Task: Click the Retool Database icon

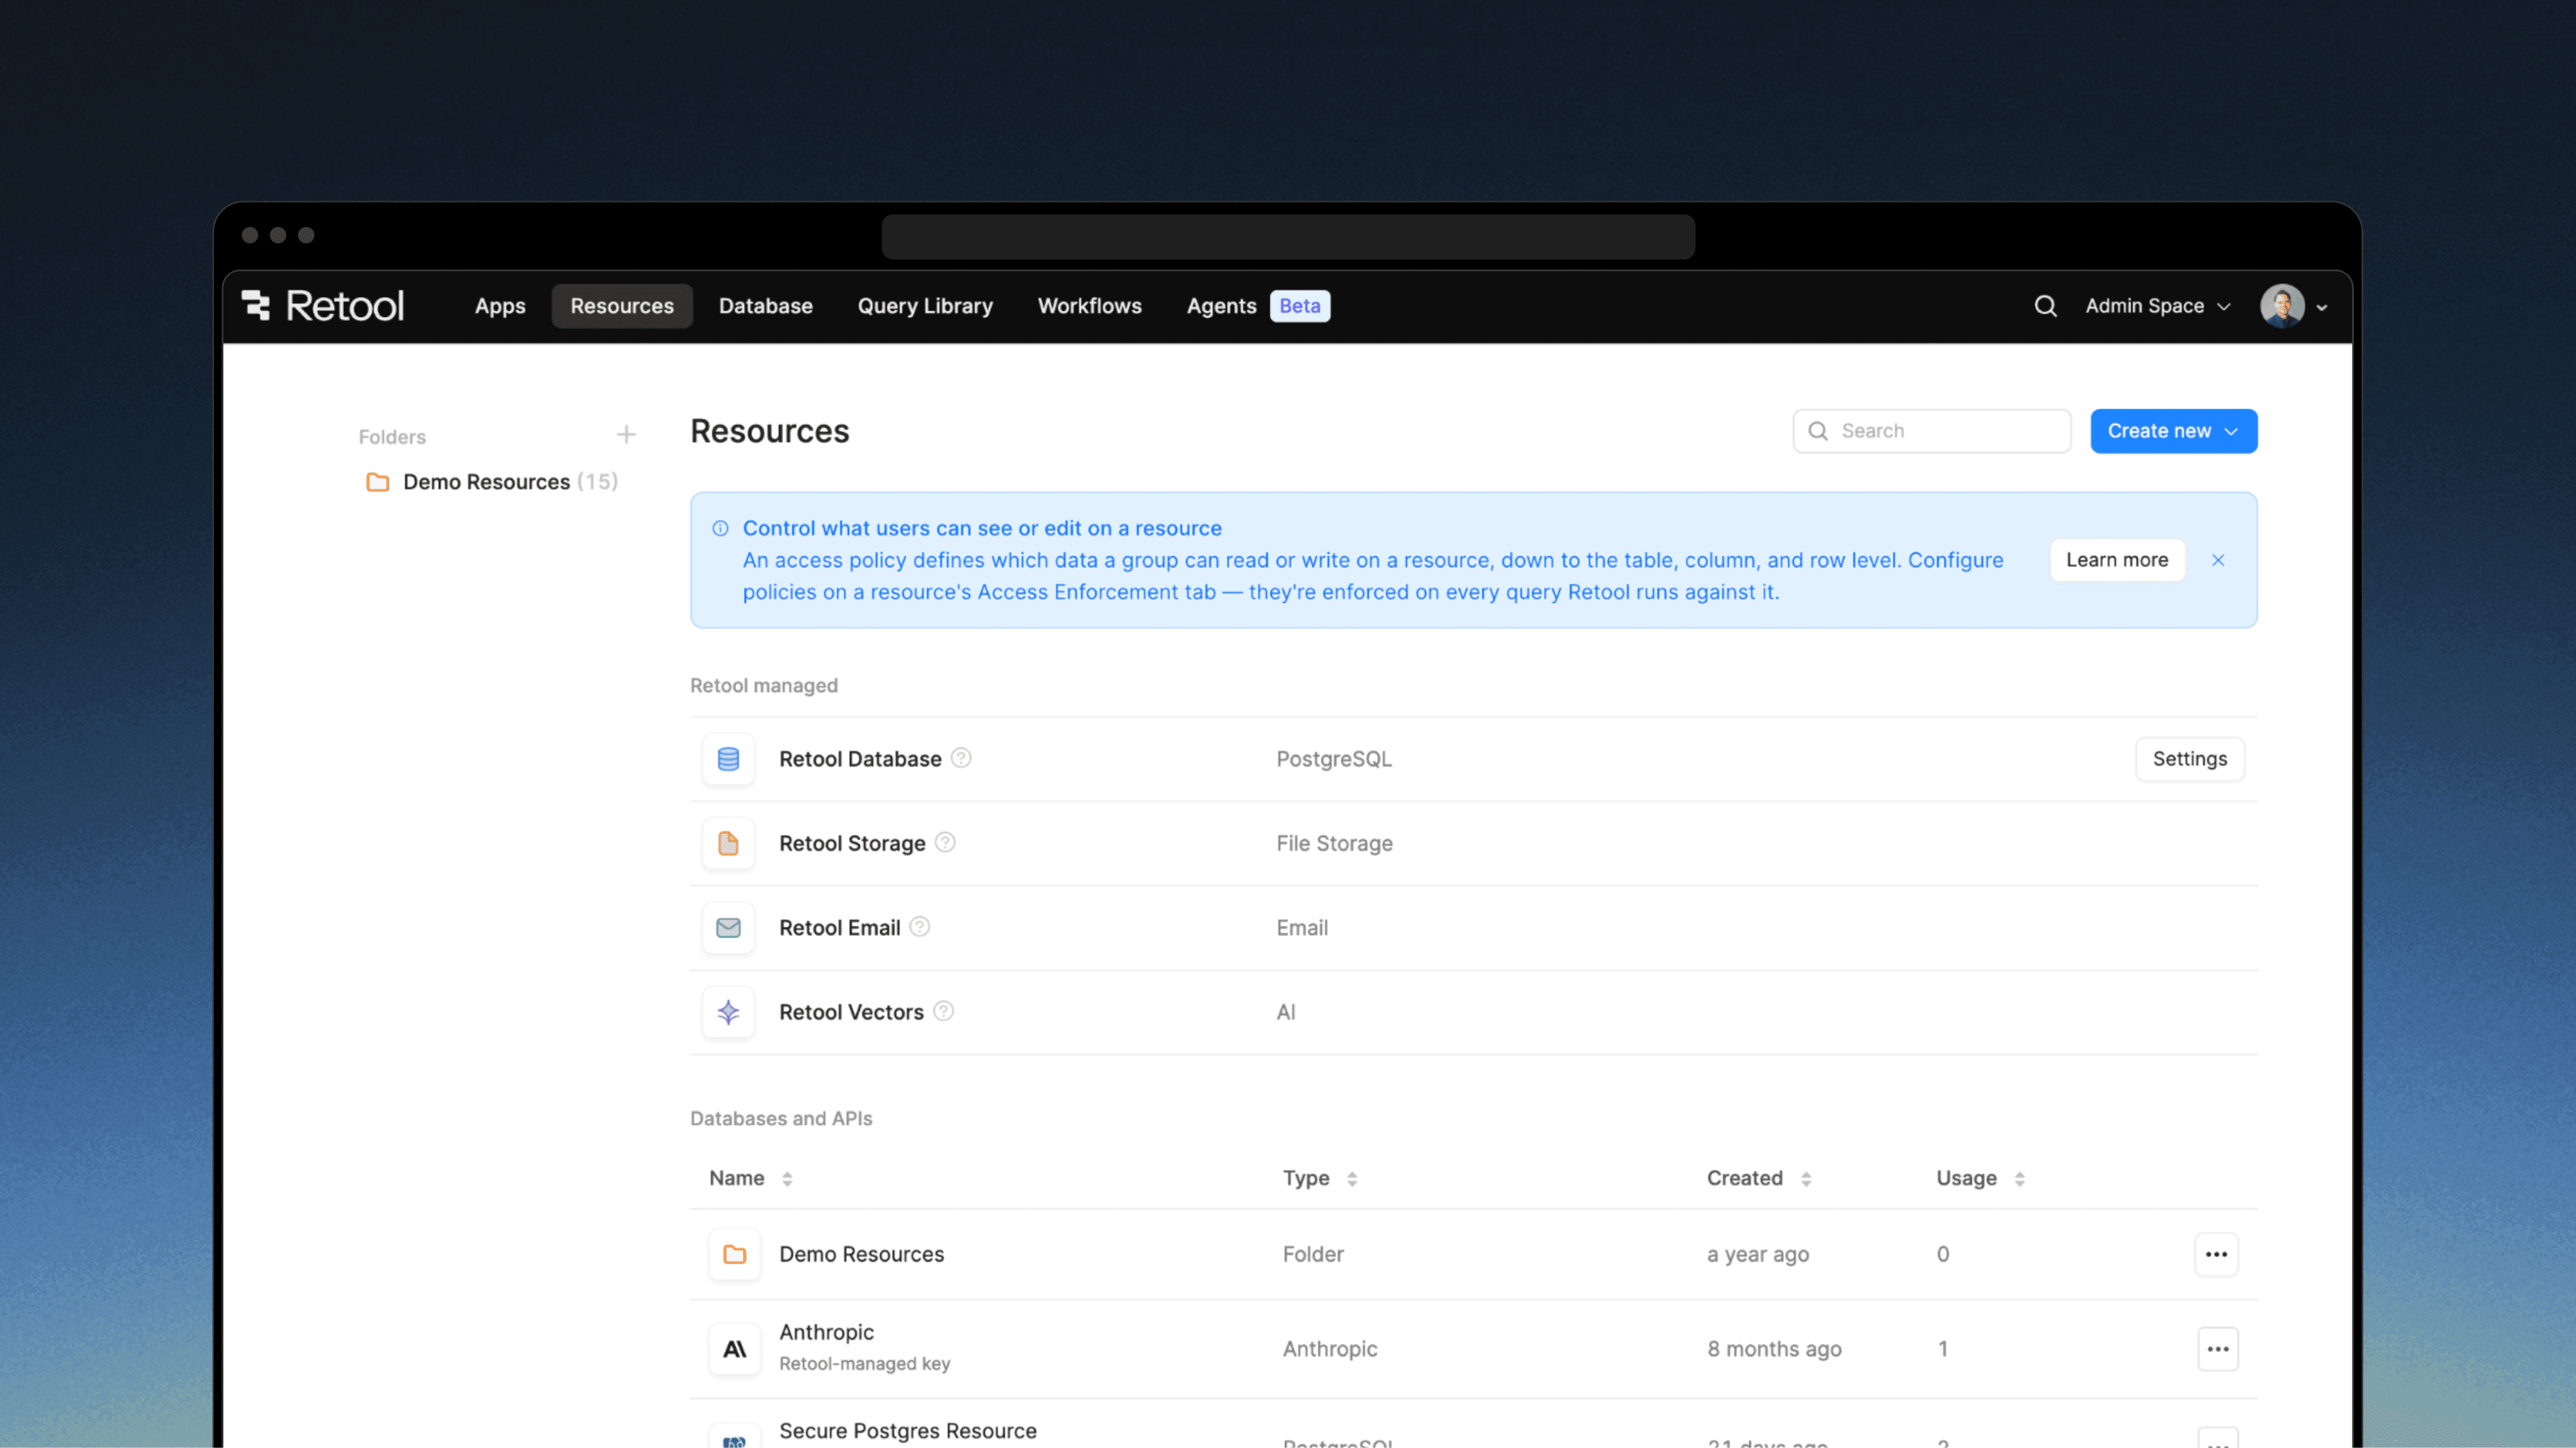Action: [x=728, y=758]
